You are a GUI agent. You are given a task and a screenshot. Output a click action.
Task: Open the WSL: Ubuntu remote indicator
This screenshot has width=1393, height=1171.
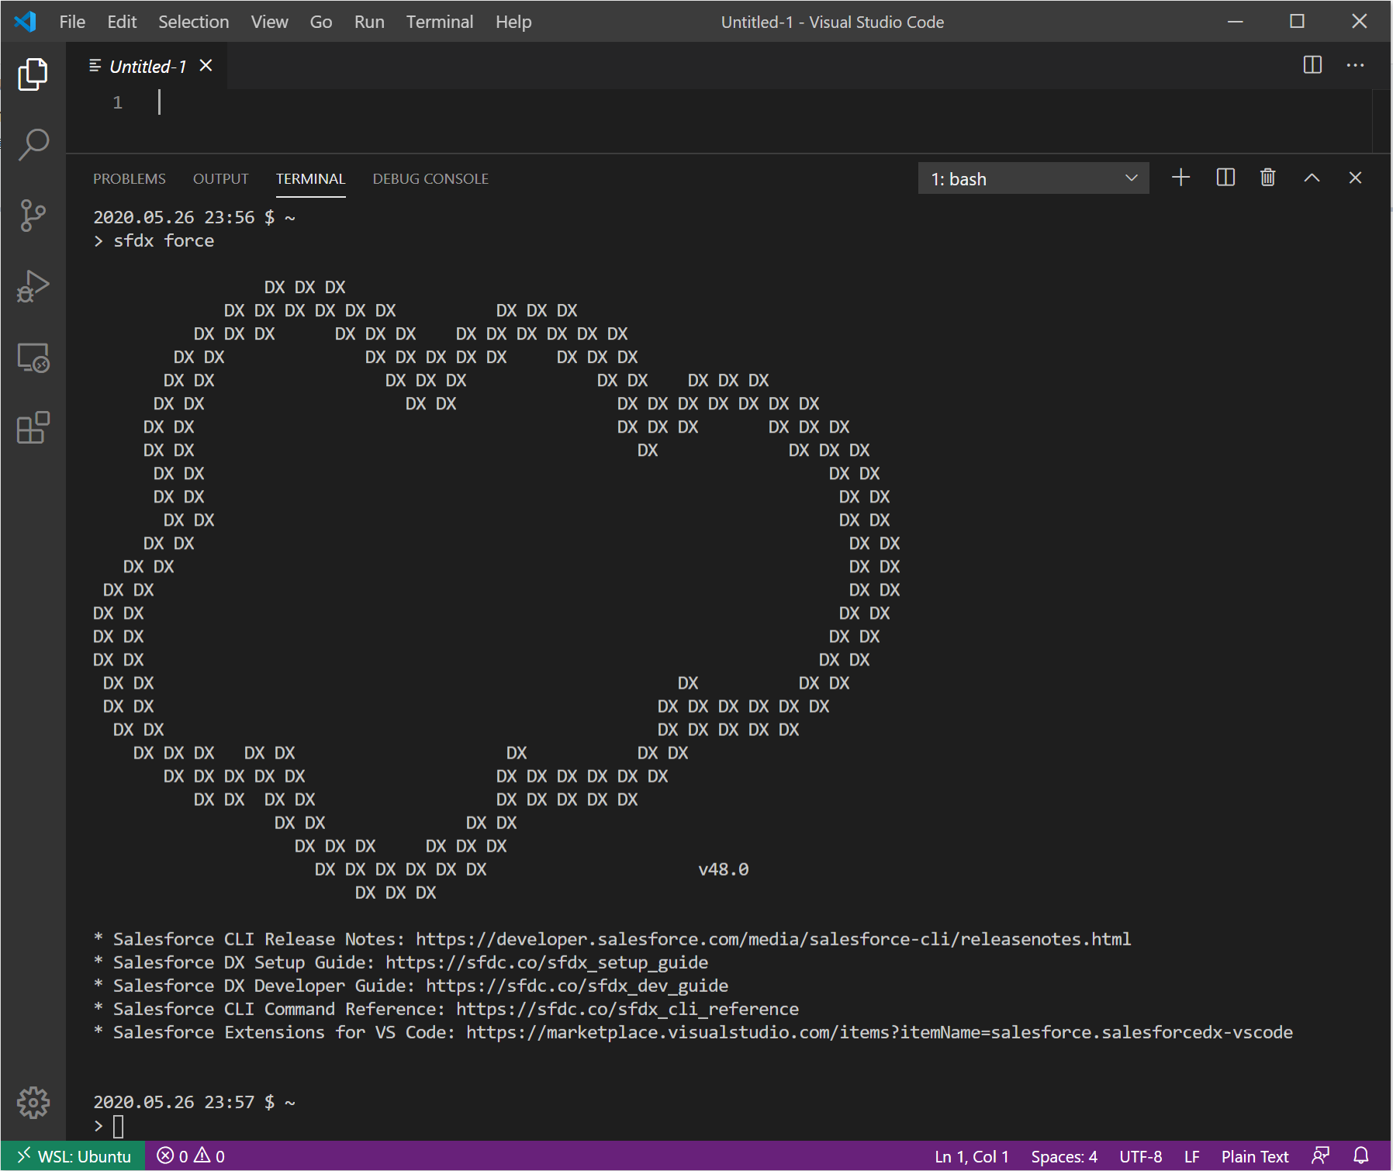click(74, 1156)
